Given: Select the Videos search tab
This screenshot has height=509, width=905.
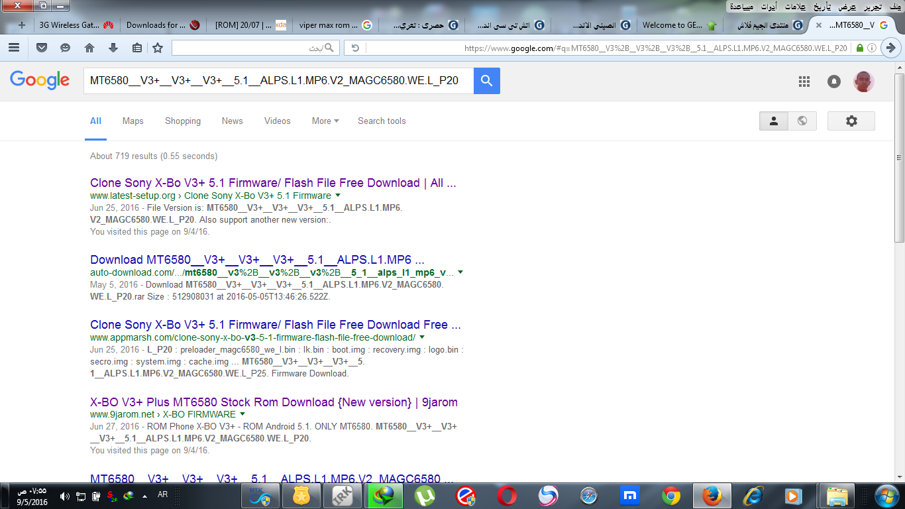Looking at the screenshot, I should point(278,121).
